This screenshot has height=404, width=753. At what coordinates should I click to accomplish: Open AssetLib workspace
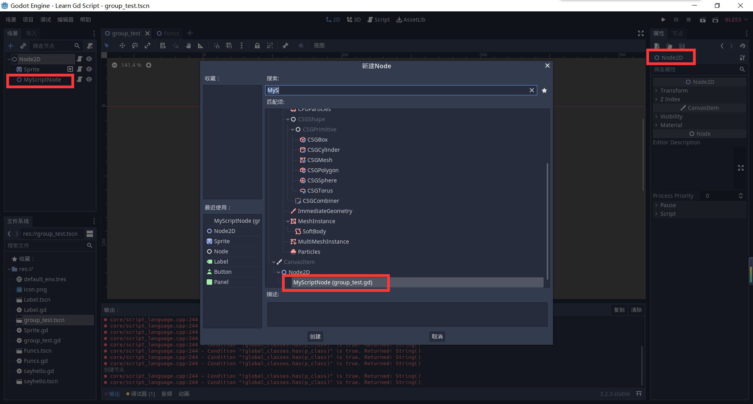click(x=411, y=20)
